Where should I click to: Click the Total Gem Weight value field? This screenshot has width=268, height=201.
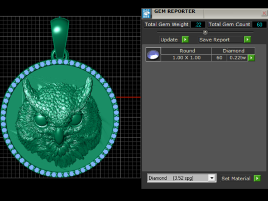(198, 25)
